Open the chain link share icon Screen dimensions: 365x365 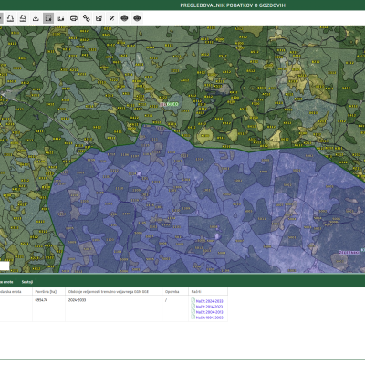pyautogui.click(x=87, y=18)
